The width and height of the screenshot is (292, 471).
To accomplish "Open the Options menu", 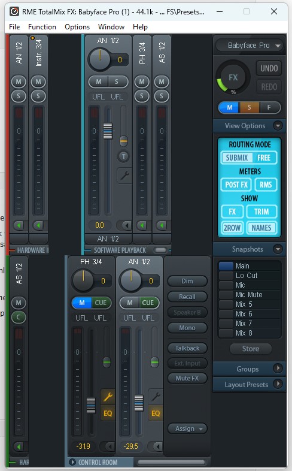I will click(77, 27).
